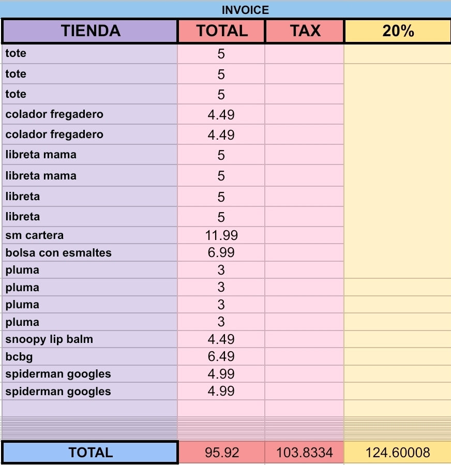Click the TIENDA column header
Image resolution: width=451 pixels, height=465 pixels.
tap(90, 31)
